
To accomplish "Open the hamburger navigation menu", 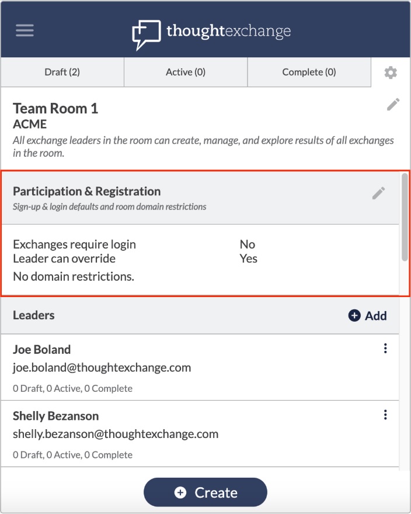I will (25, 30).
